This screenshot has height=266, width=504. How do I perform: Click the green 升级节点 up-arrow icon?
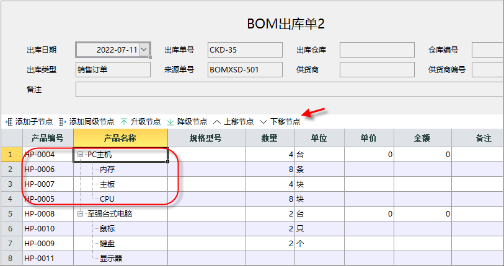pyautogui.click(x=124, y=122)
